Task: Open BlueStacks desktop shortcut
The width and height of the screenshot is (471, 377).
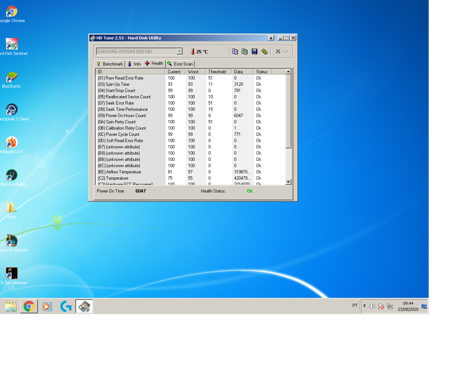Action: click(11, 80)
